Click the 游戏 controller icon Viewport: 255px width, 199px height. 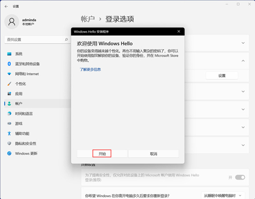[x=9, y=123]
